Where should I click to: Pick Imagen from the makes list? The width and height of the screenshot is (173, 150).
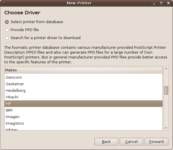[x=83, y=117]
